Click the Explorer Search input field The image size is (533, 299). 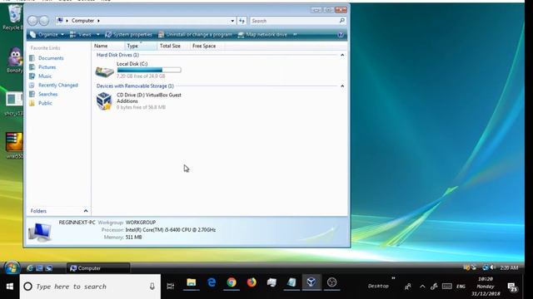[x=294, y=21]
